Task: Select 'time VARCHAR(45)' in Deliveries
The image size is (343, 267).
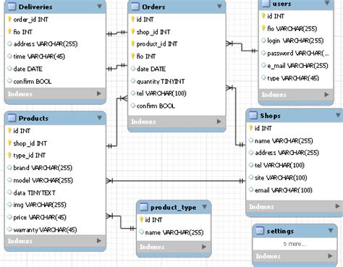Action: (39, 56)
